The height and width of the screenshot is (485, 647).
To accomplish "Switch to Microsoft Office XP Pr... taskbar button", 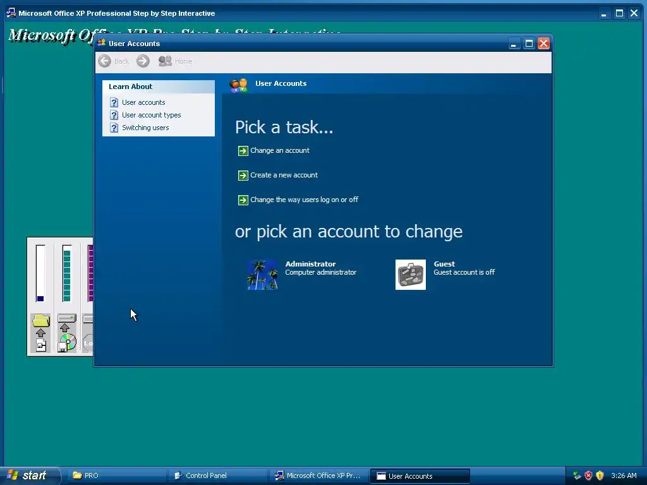I will [x=318, y=476].
